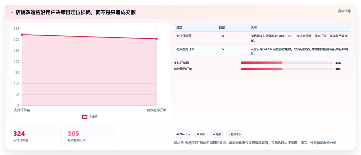Click the 支付订单量 progress bar
Image resolution: width=361 pixels, height=155 pixels.
[287, 63]
